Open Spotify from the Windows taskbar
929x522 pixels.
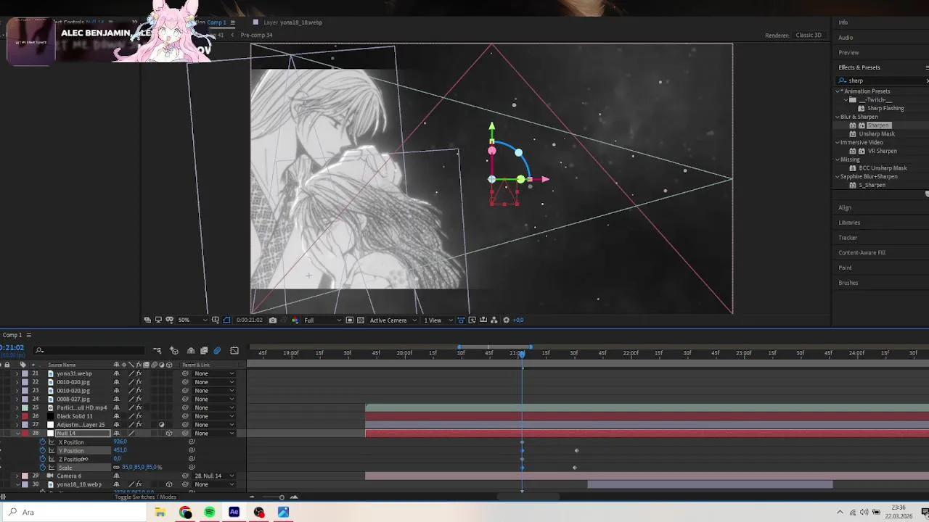click(210, 513)
